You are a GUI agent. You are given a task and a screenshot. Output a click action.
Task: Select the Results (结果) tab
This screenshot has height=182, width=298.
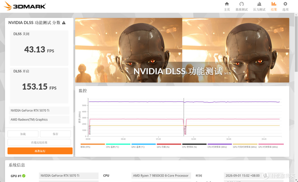pyautogui.click(x=274, y=6)
